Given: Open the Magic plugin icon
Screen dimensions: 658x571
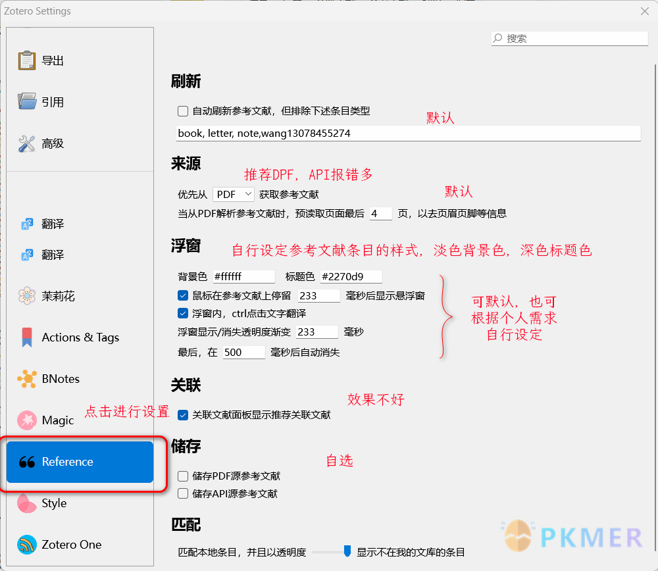Looking at the screenshot, I should click(x=27, y=420).
